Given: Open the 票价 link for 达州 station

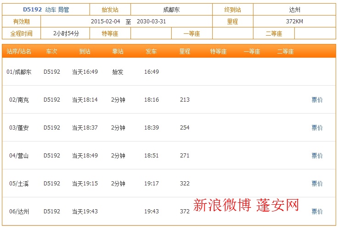Looking at the screenshot, I should pyautogui.click(x=317, y=212).
